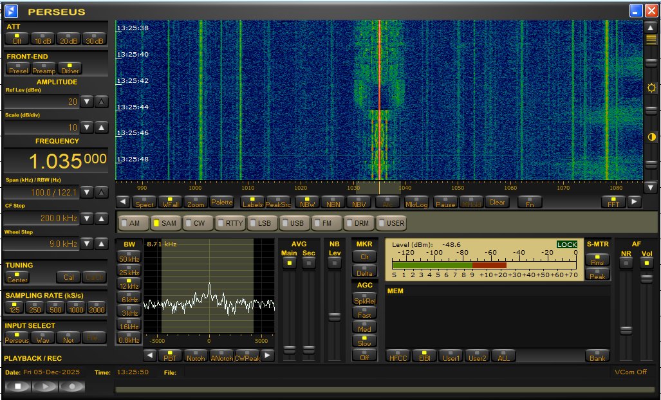Click the brightness sun icon beside waterfall
The height and width of the screenshot is (400, 661).
[x=651, y=87]
